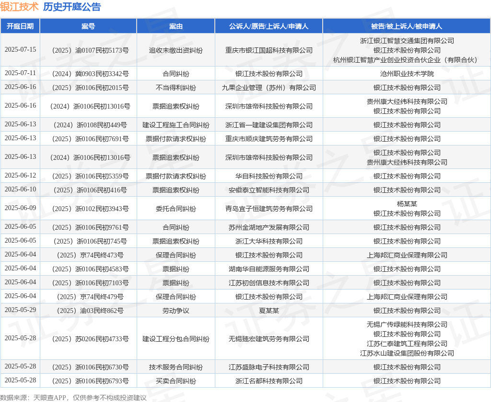The width and height of the screenshot is (491, 402).
Task: Click the date cell 2025-06-12
Action: tap(20, 176)
